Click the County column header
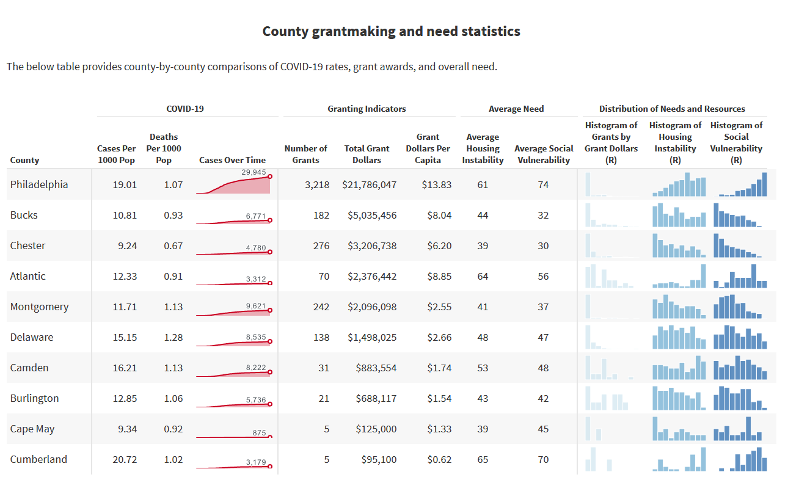The height and width of the screenshot is (480, 810). coord(24,160)
